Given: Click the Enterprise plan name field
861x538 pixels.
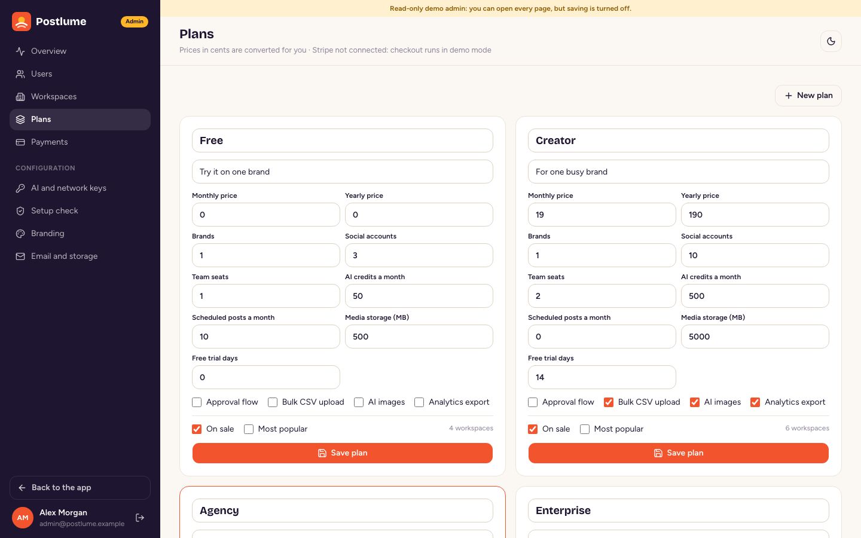Looking at the screenshot, I should (x=679, y=511).
